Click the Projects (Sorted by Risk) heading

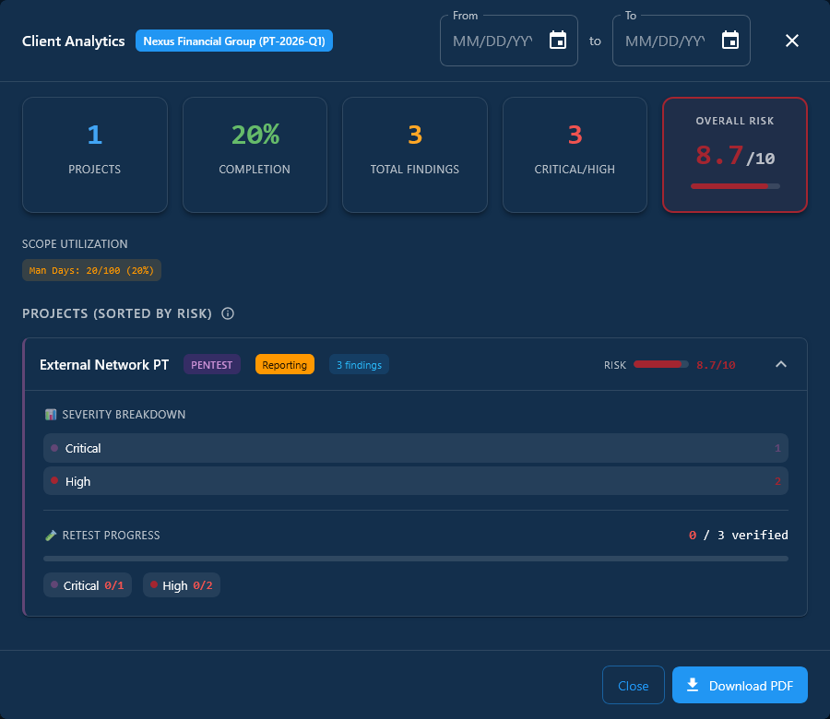click(x=117, y=313)
